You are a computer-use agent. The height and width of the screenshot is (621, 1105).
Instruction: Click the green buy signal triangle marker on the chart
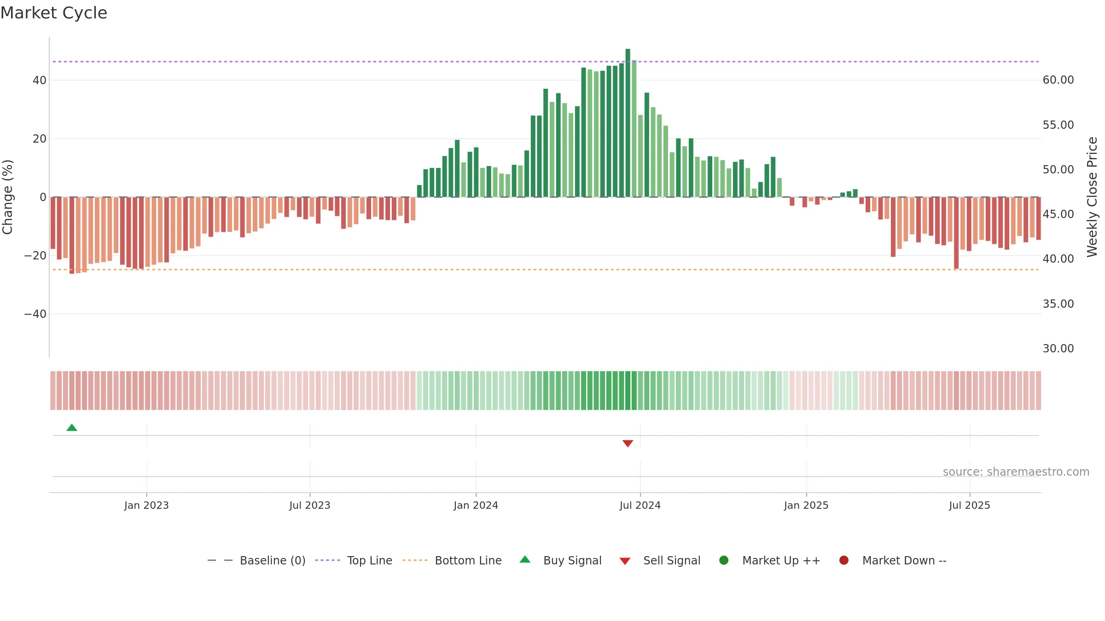tap(72, 427)
